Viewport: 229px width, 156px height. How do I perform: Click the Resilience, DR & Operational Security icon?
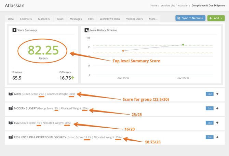coord(11,137)
